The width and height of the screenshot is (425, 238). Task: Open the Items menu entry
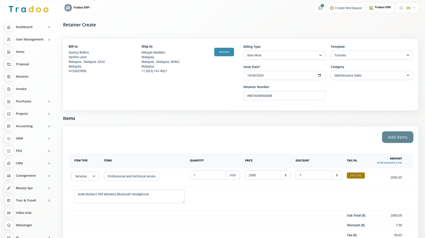pos(20,52)
